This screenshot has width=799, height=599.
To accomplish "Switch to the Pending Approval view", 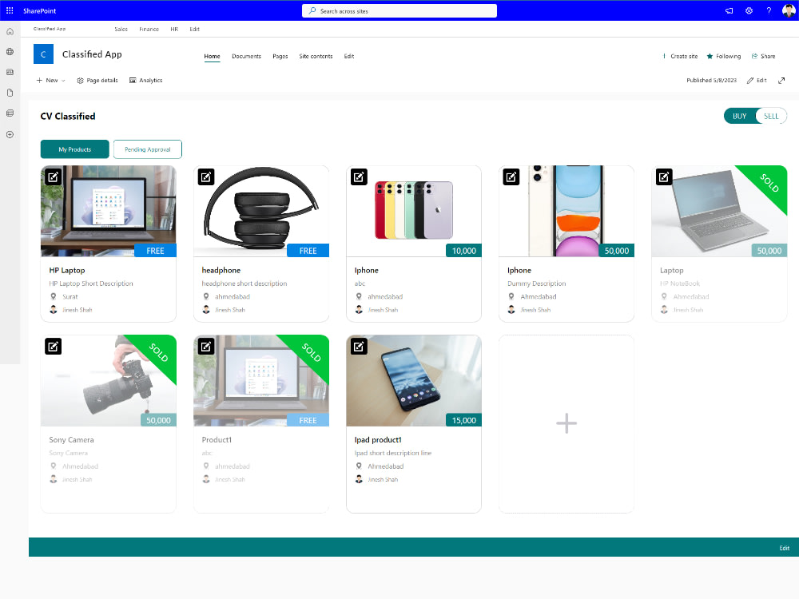I will coord(147,149).
